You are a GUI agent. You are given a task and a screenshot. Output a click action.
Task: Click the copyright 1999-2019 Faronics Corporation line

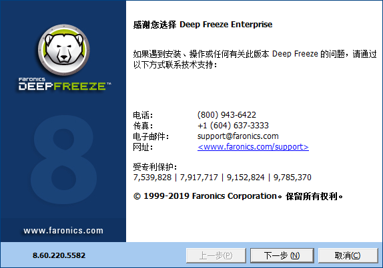pos(238,196)
